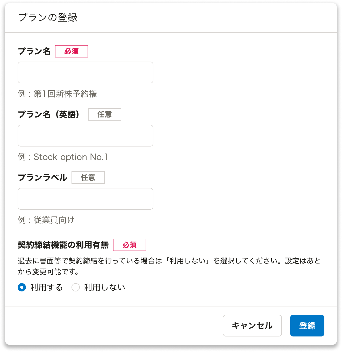Click the hint text 例：Stock option No.1

pyautogui.click(x=63, y=157)
